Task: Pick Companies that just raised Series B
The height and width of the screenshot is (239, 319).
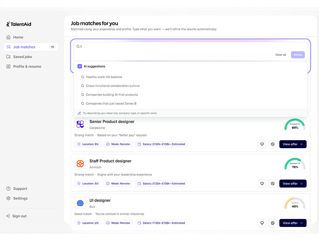Action: pos(111,104)
